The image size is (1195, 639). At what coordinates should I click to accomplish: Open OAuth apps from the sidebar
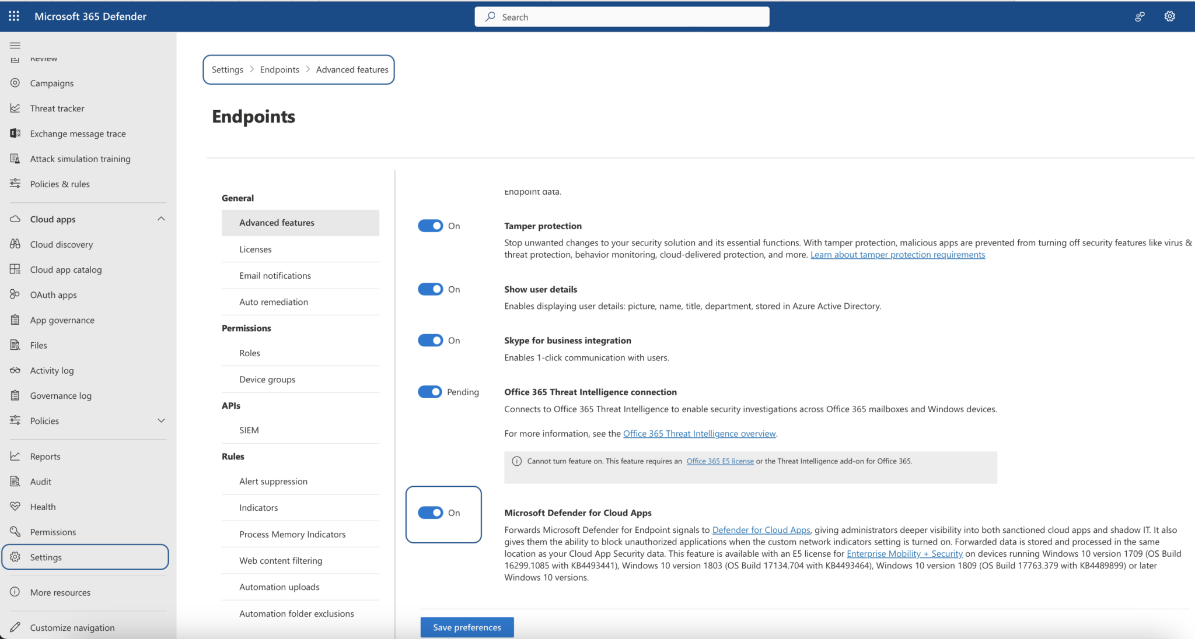(x=54, y=294)
